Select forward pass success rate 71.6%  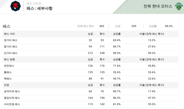click(117, 66)
